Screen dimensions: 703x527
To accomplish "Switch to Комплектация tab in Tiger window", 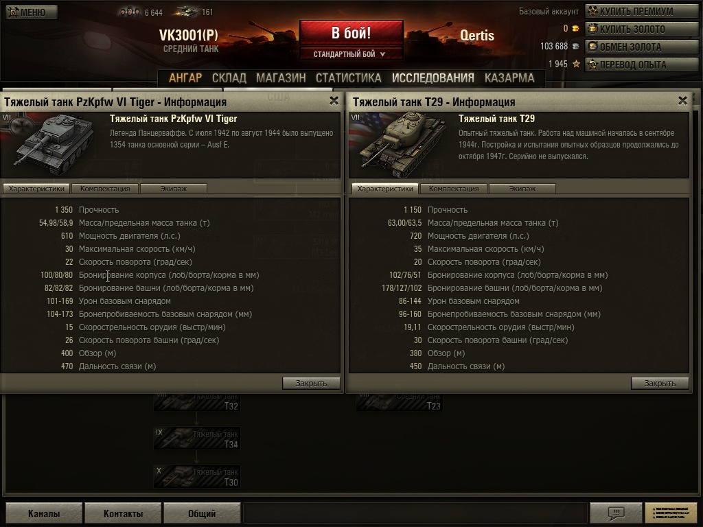I will [105, 189].
